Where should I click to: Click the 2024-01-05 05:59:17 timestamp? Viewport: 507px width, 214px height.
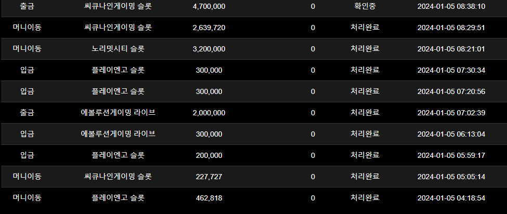coord(451,156)
